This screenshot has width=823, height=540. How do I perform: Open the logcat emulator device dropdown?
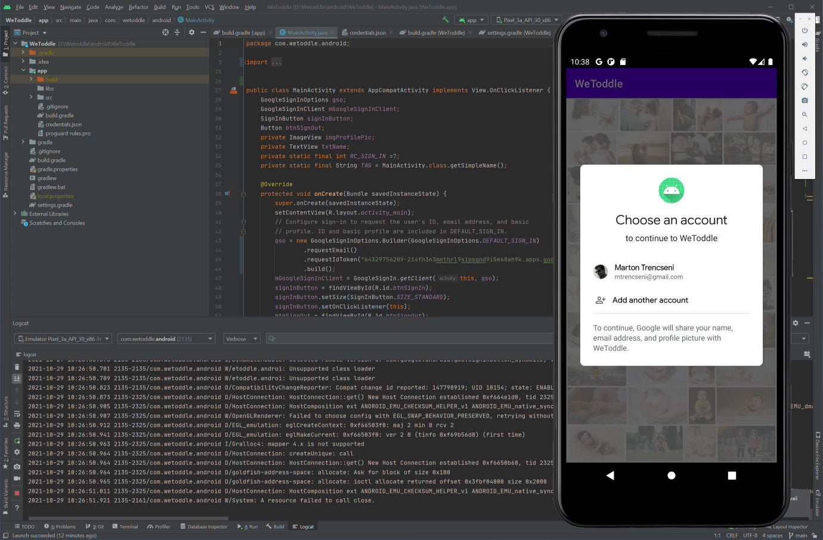(63, 339)
